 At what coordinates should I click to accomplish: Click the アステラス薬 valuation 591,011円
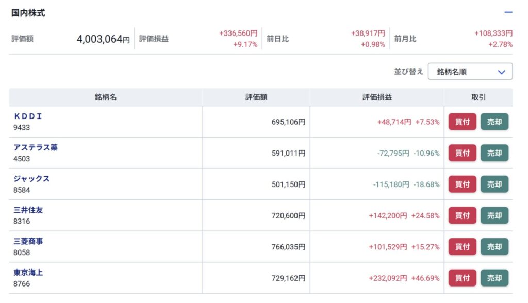pyautogui.click(x=289, y=153)
